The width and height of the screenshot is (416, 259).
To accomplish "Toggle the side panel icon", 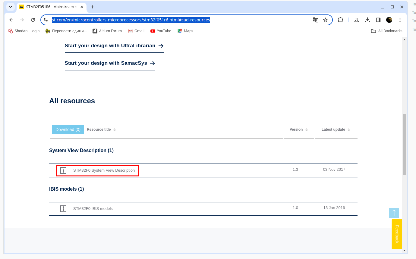I will pos(378,20).
